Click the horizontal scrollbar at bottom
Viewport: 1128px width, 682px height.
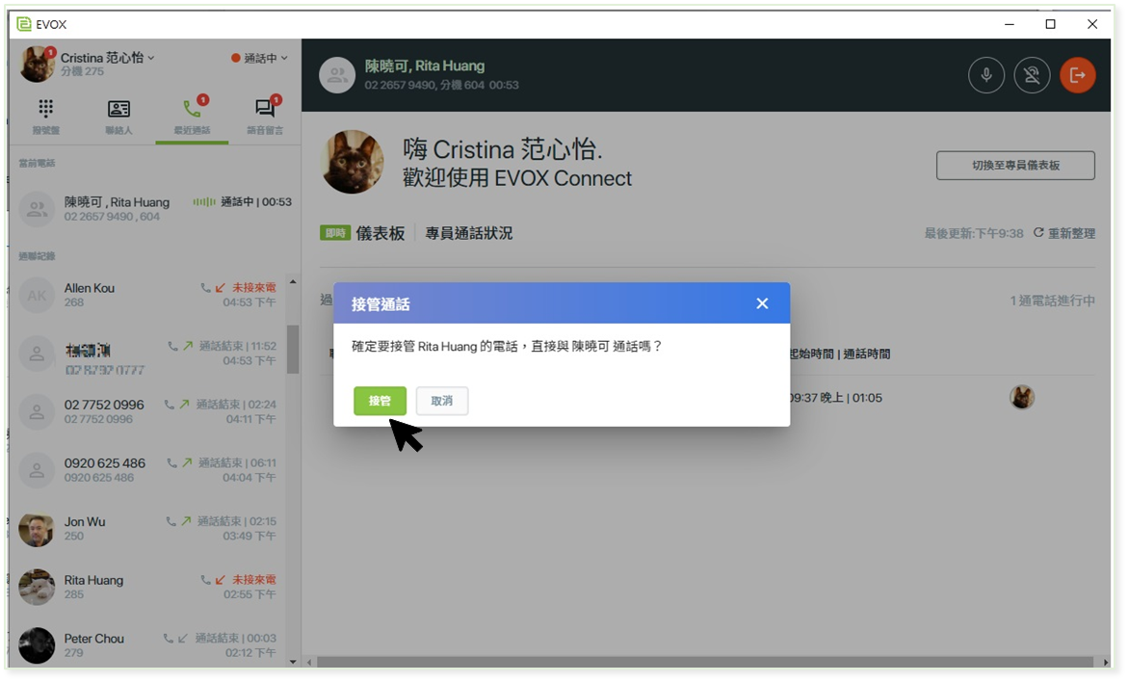[705, 662]
